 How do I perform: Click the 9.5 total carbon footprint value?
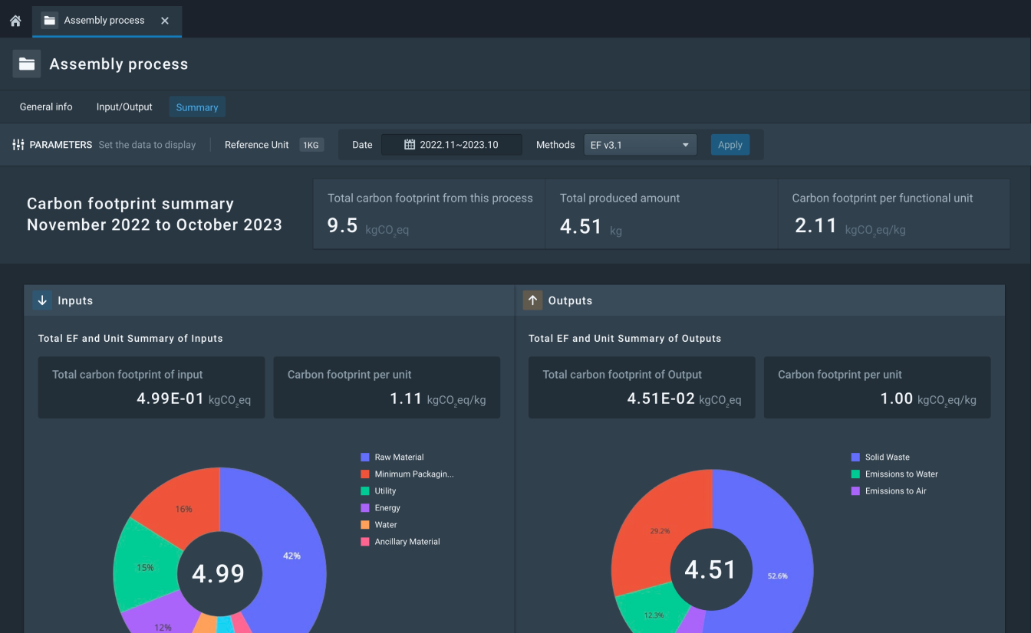click(x=342, y=225)
